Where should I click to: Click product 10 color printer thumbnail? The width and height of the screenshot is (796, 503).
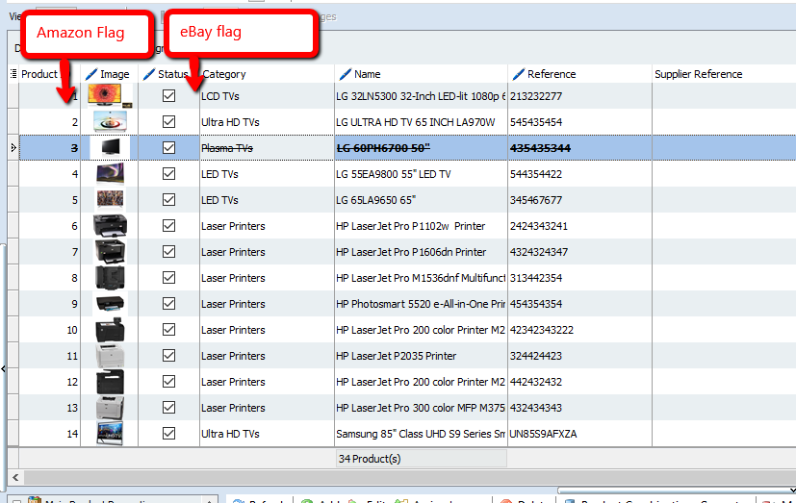coord(110,330)
